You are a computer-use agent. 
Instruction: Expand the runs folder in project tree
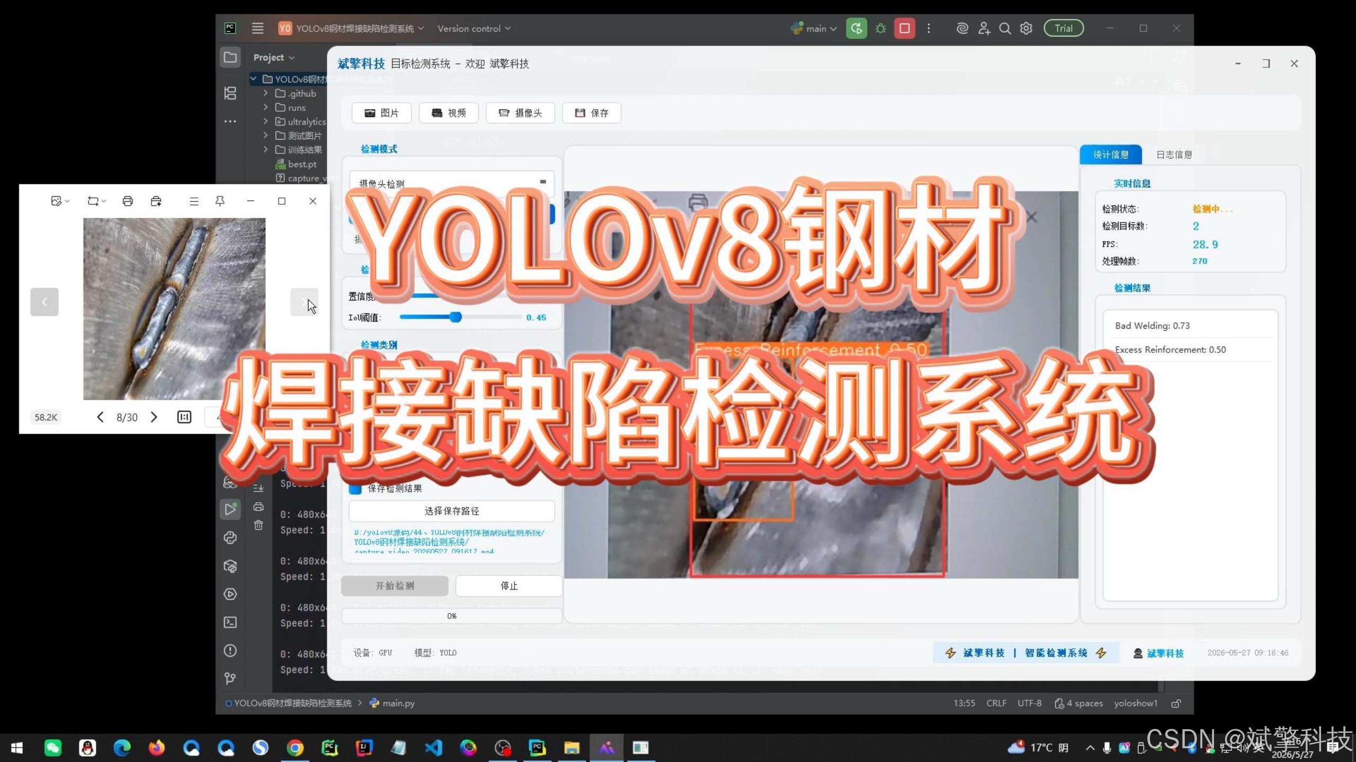(x=265, y=107)
